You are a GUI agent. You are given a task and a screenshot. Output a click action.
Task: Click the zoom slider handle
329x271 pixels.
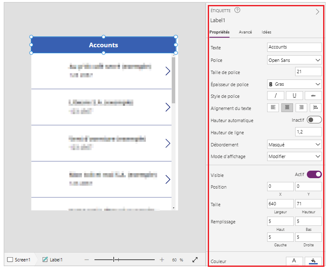114,260
